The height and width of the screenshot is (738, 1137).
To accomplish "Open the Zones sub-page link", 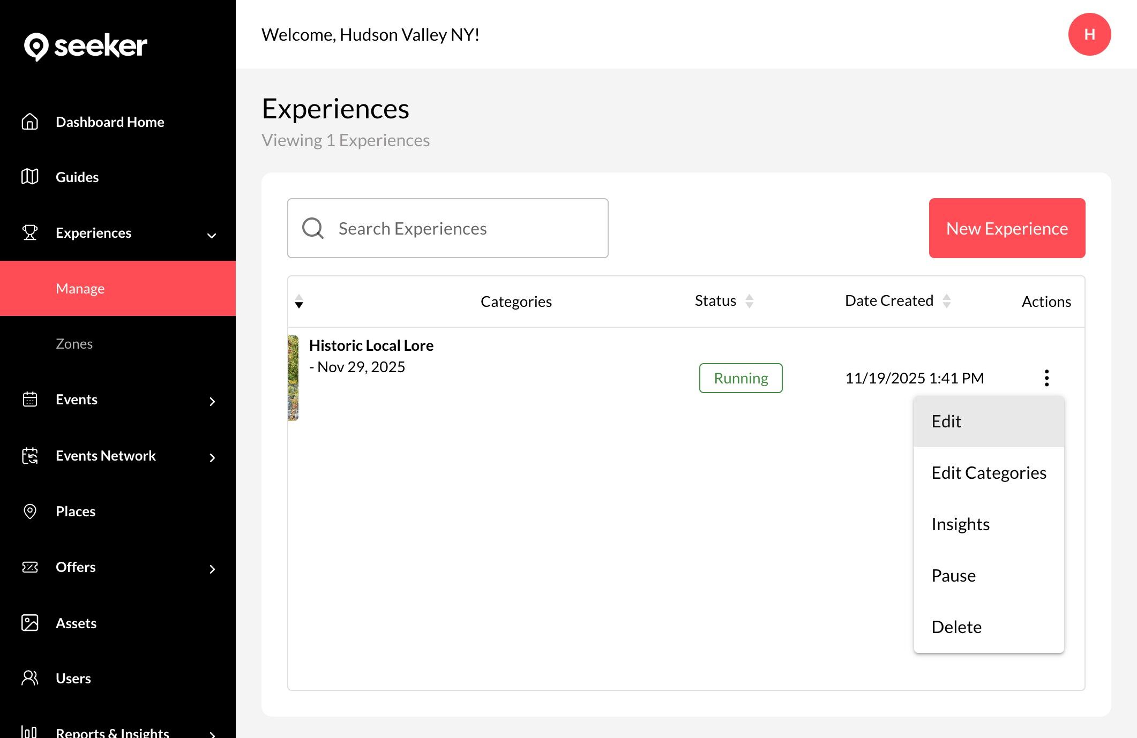I will [x=74, y=344].
